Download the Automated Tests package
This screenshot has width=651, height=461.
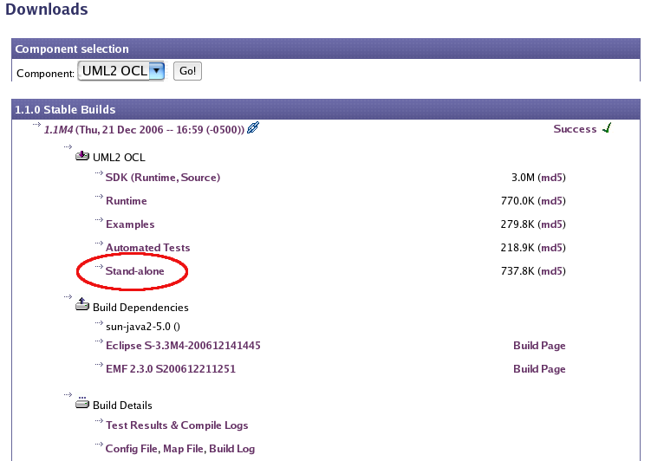[x=148, y=248]
